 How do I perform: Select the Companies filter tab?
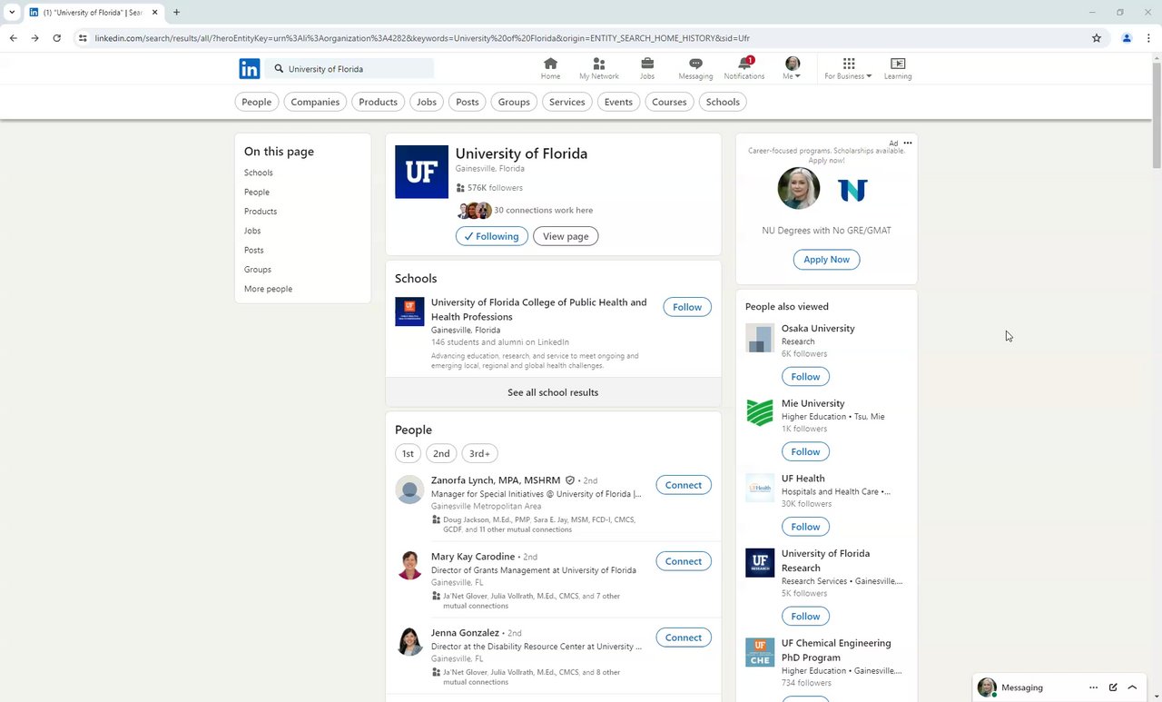[x=315, y=102]
